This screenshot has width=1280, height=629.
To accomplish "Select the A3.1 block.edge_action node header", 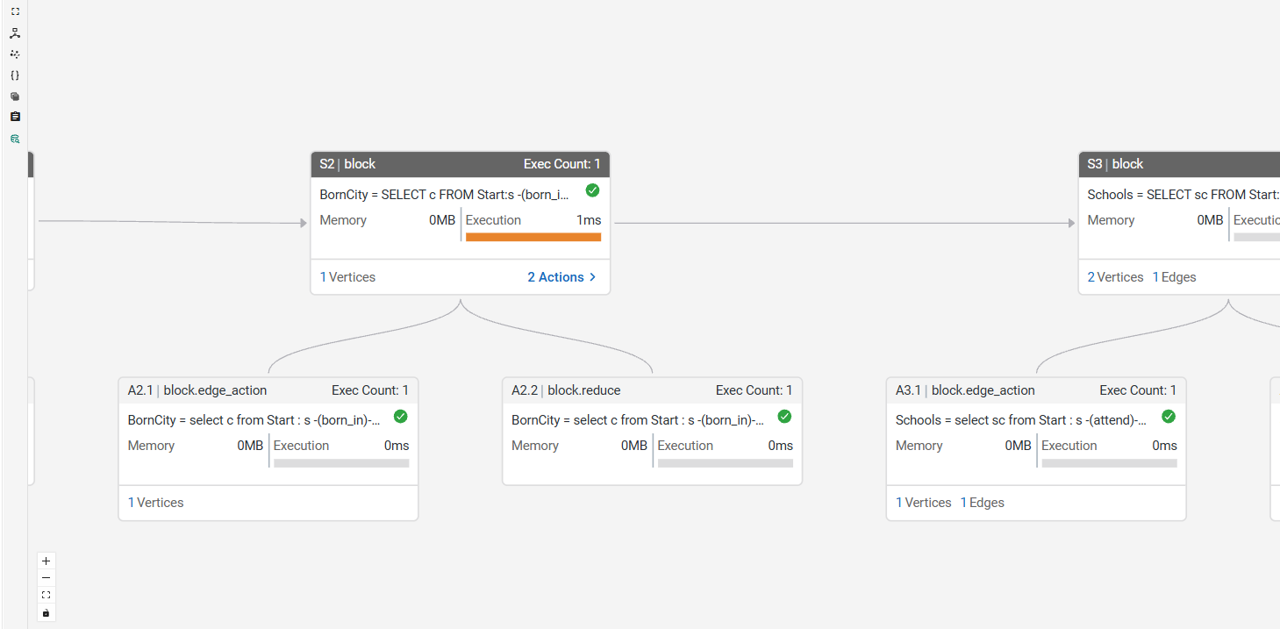I will point(1036,390).
